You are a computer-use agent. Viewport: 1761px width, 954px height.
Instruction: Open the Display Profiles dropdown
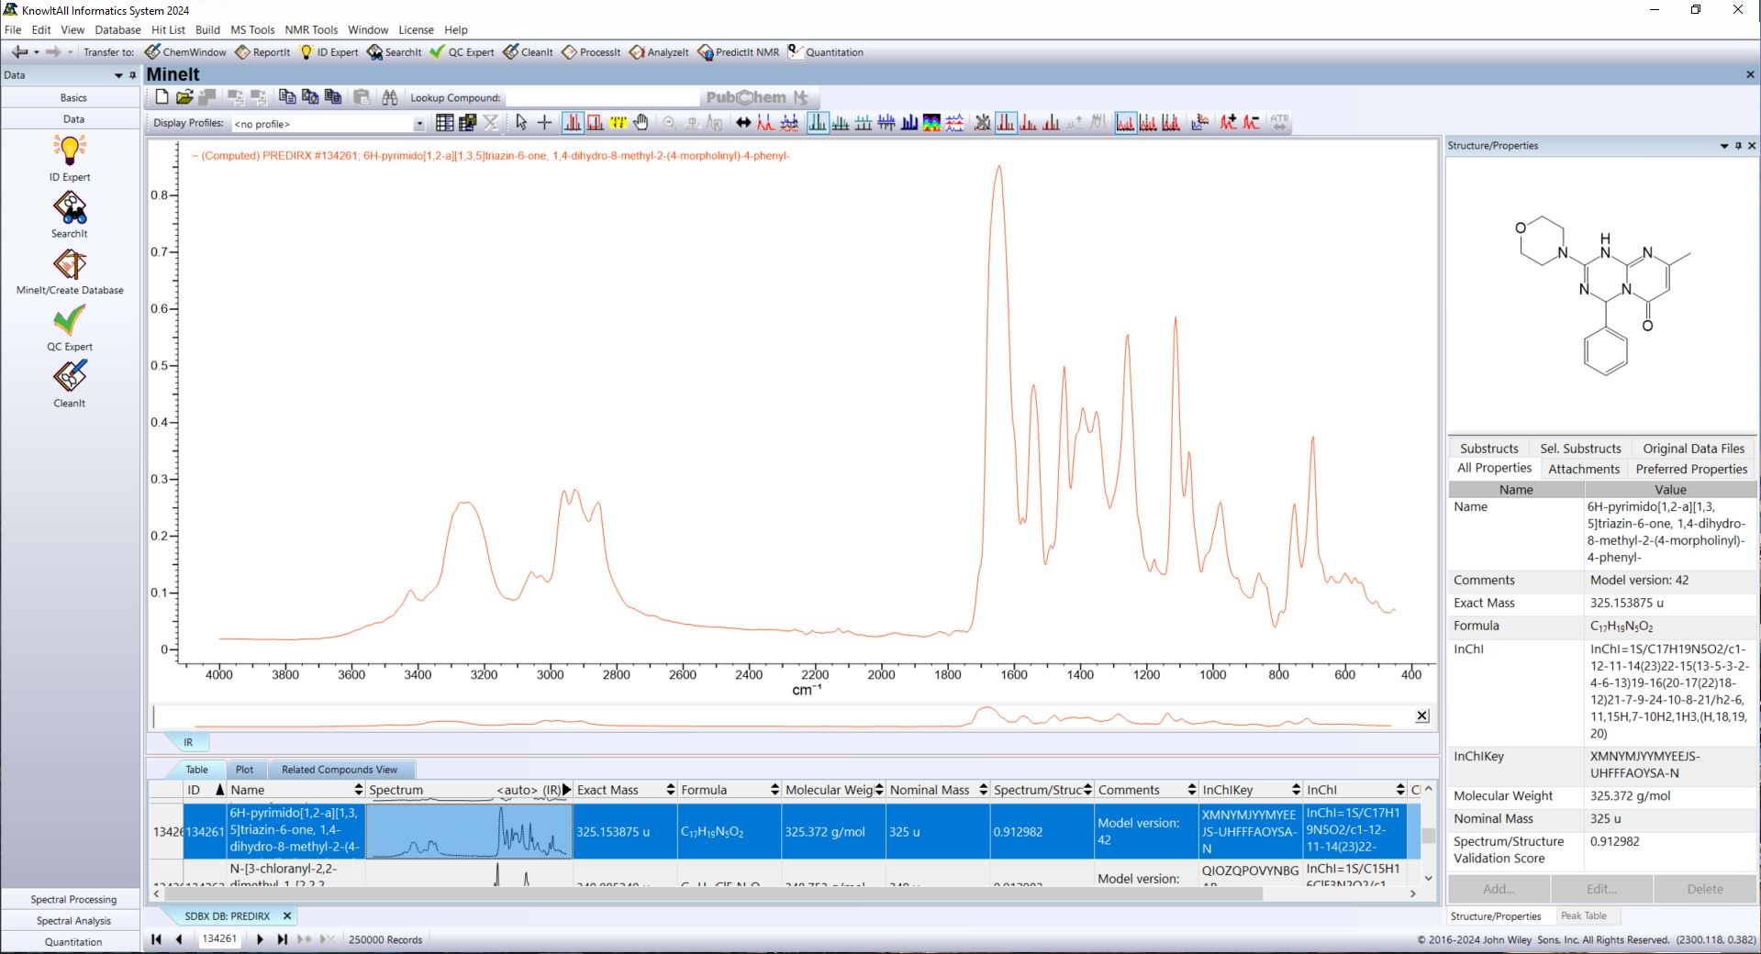point(419,124)
